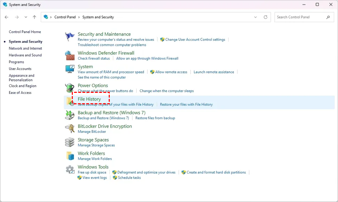The height and width of the screenshot is (202, 338).
Task: Open the Allow remote access link
Action: (171, 72)
